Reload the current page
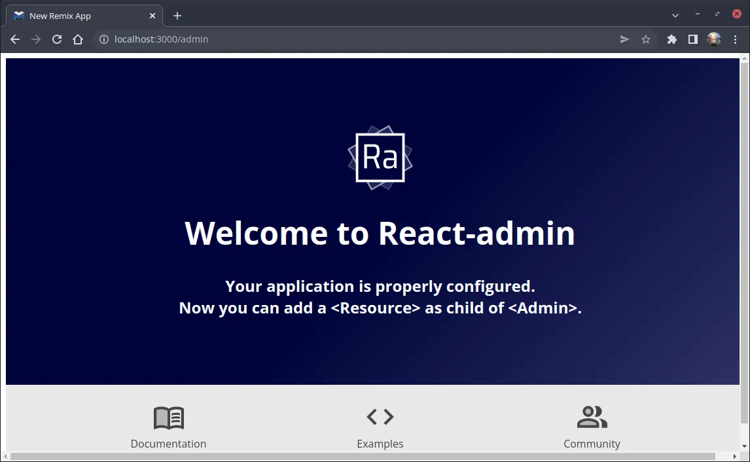This screenshot has height=462, width=750. click(x=56, y=39)
